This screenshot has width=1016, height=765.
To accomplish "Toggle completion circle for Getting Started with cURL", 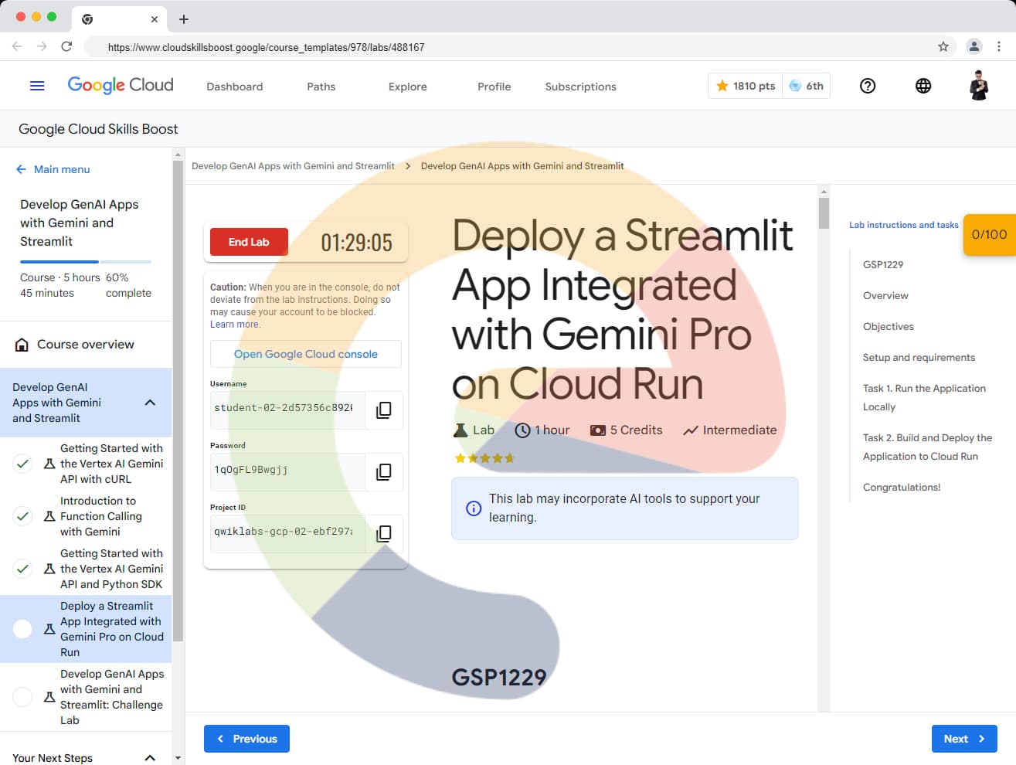I will click(22, 464).
